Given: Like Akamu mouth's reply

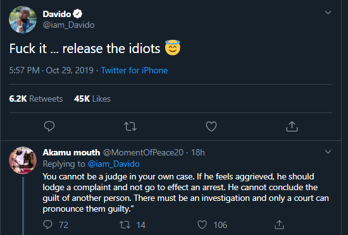Looking at the screenshot, I should 202,225.
